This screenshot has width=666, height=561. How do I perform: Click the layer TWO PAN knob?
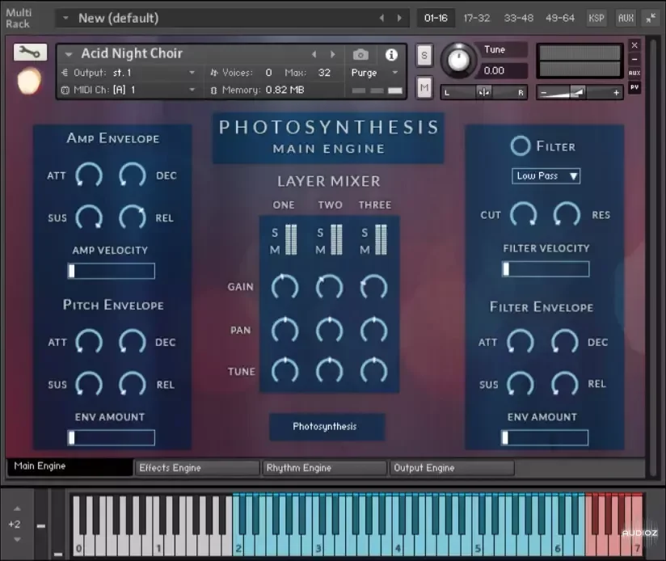coord(329,330)
